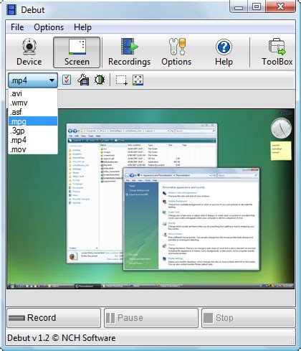Image resolution: width=301 pixels, height=351 pixels.
Task: Select the screen region selection icon
Action: 122,80
